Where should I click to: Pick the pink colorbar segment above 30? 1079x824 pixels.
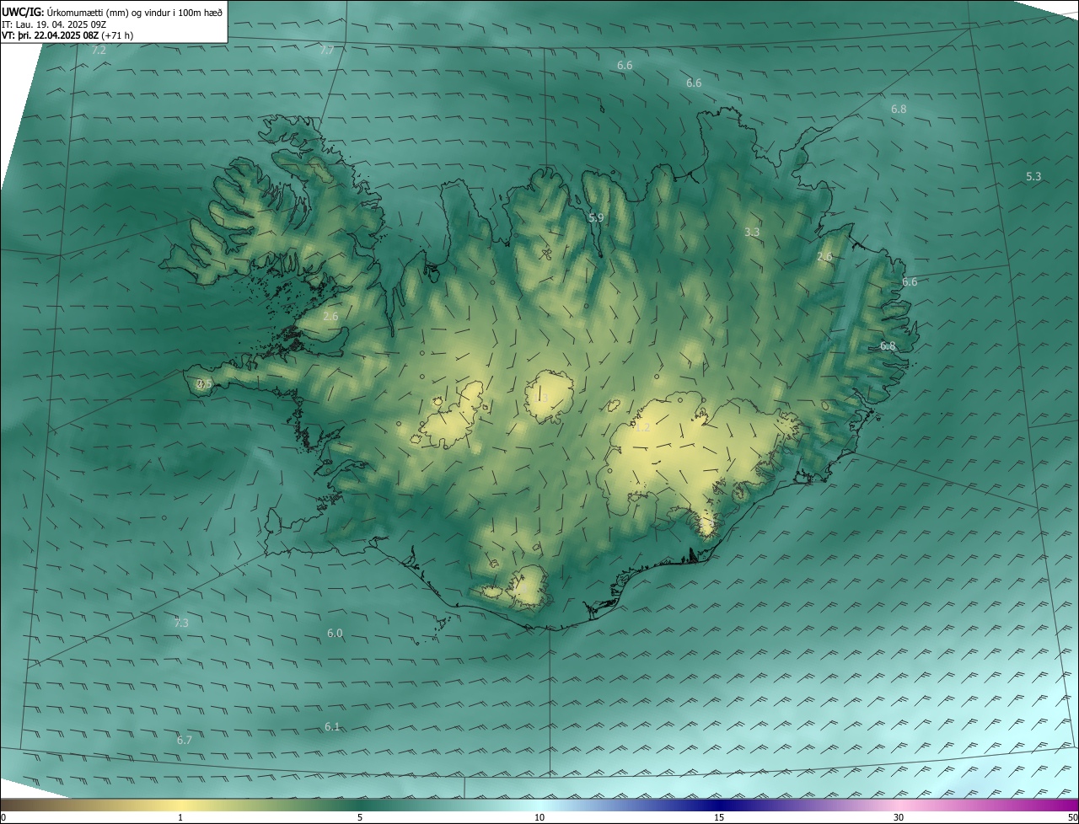899,805
